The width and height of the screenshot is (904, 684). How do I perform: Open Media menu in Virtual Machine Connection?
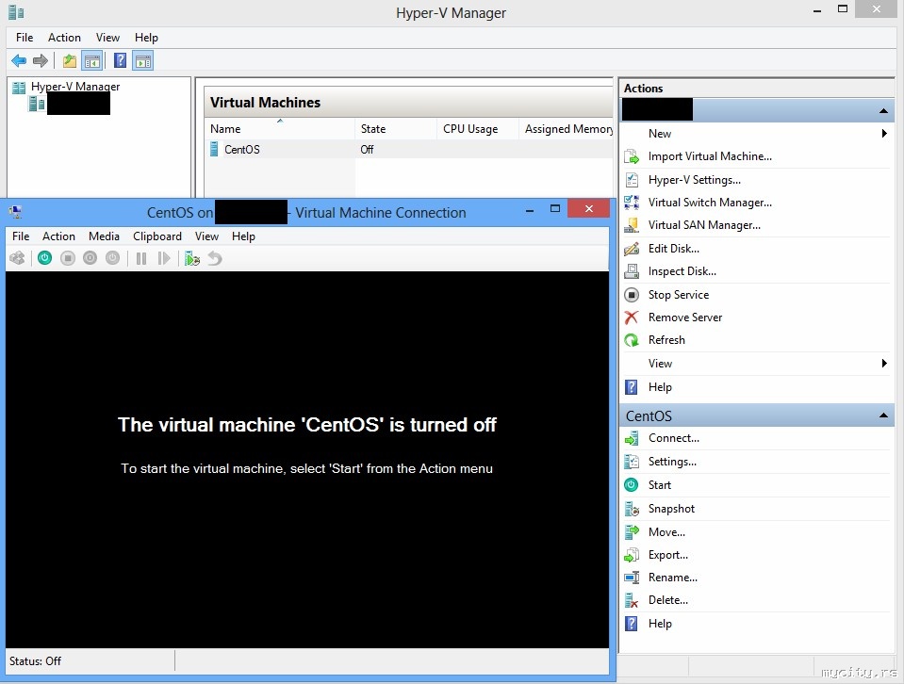[x=104, y=236]
